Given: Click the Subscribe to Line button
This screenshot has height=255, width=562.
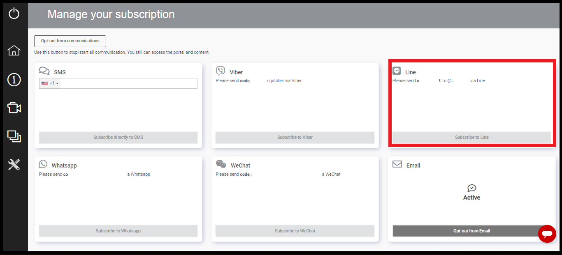Looking at the screenshot, I should [471, 137].
